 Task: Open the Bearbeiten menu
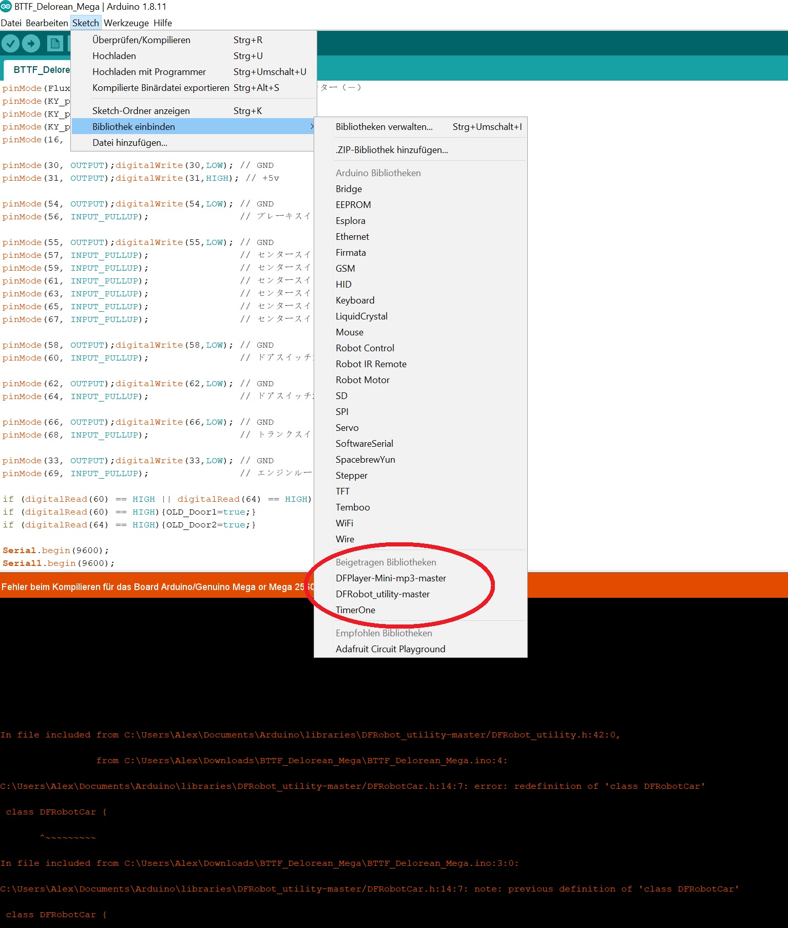(47, 23)
